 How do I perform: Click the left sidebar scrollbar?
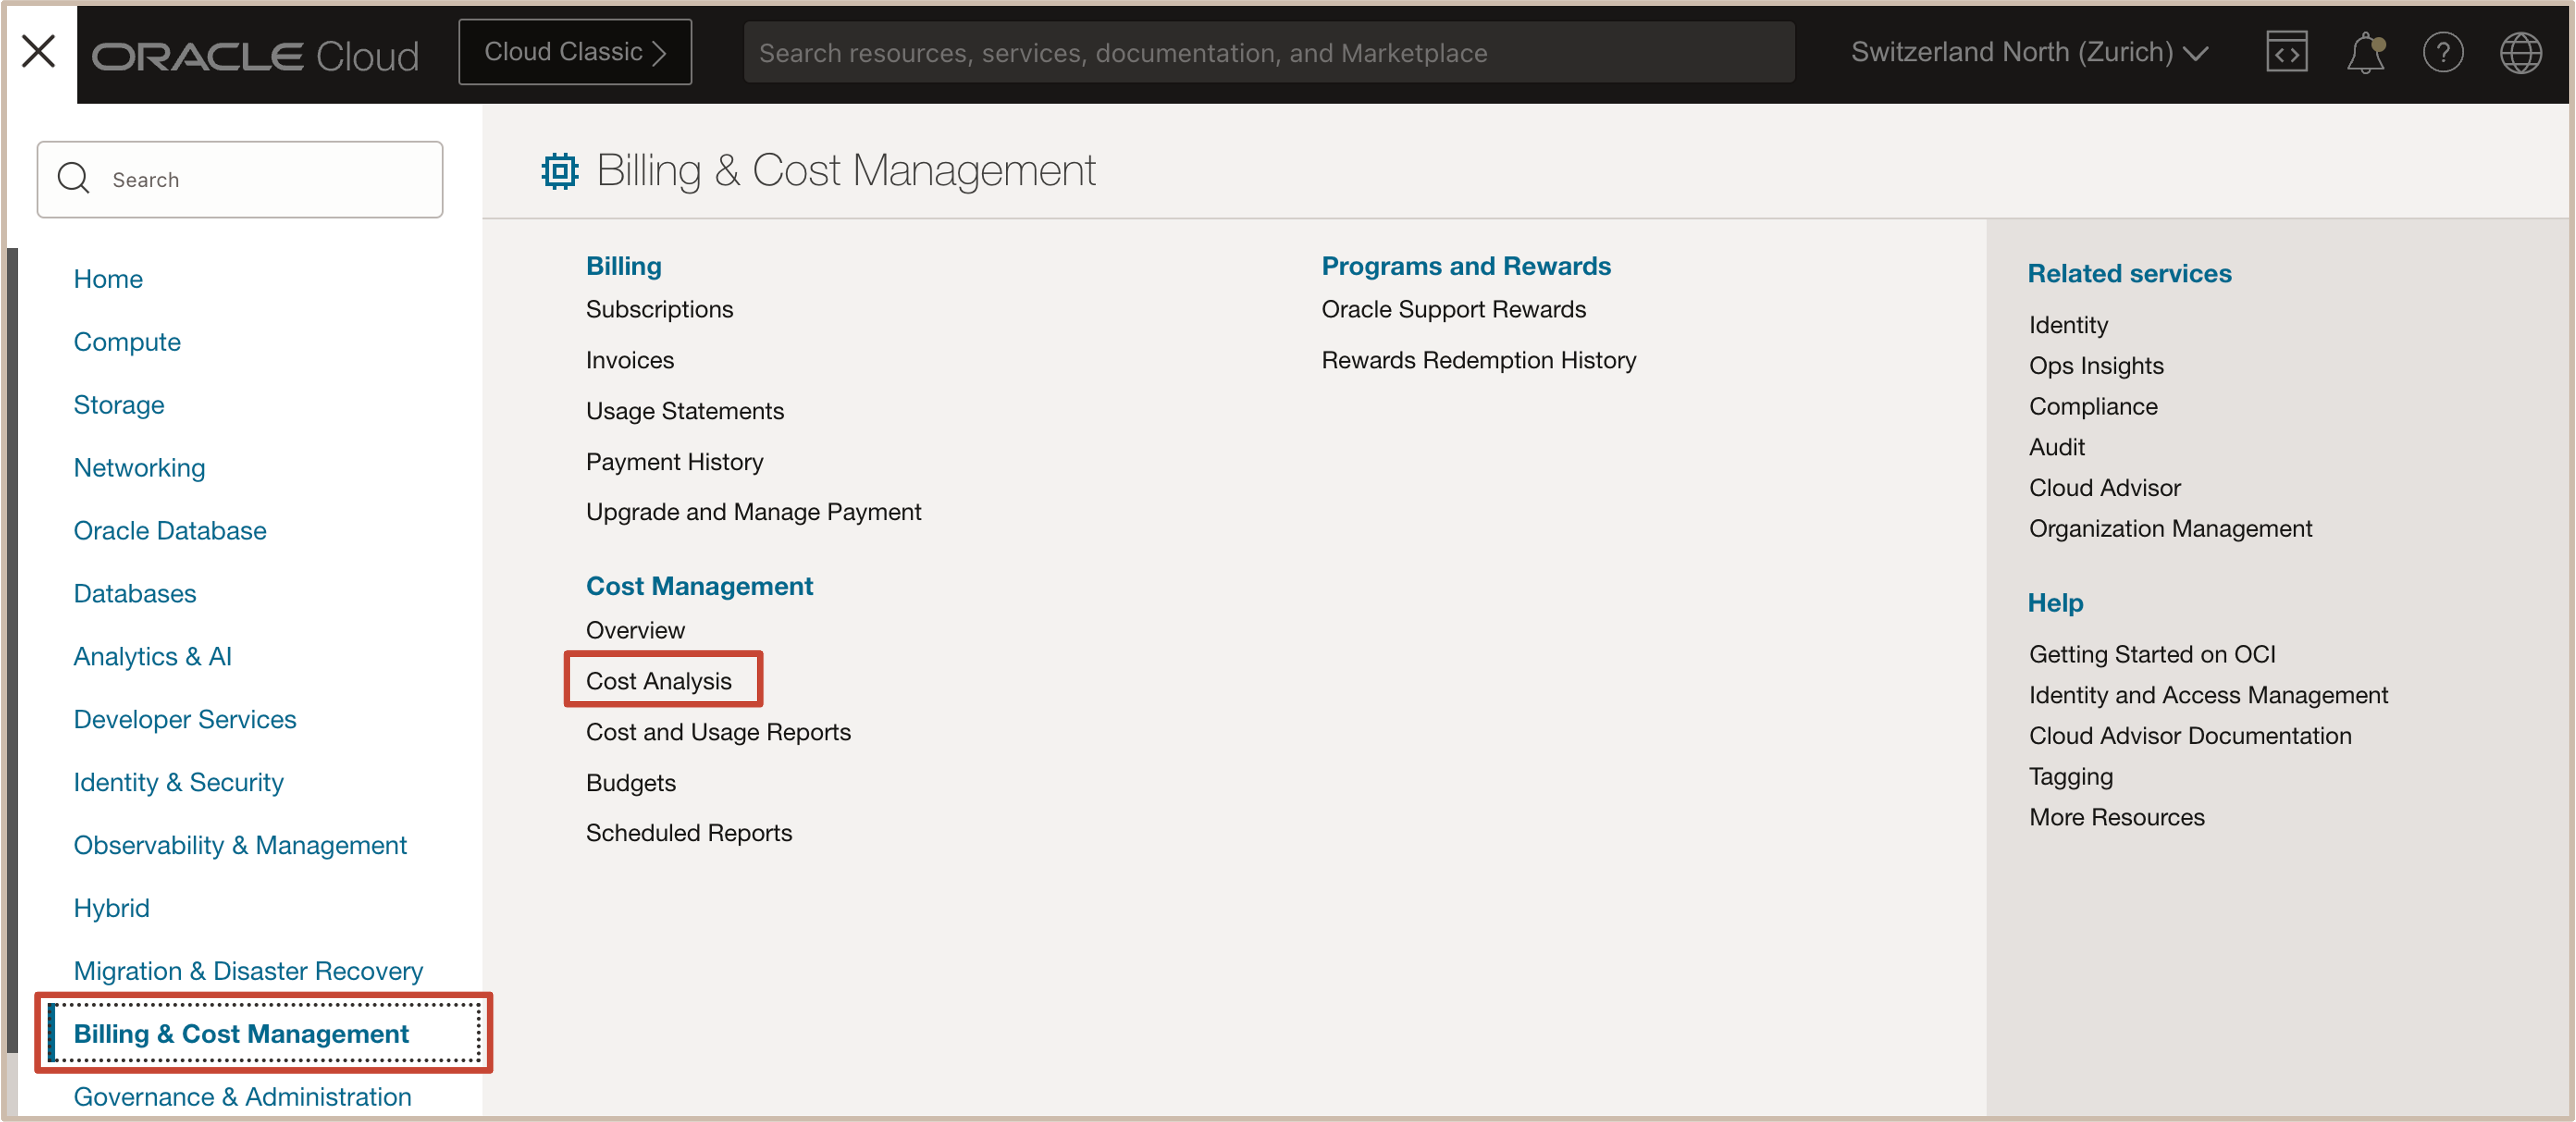(12, 650)
